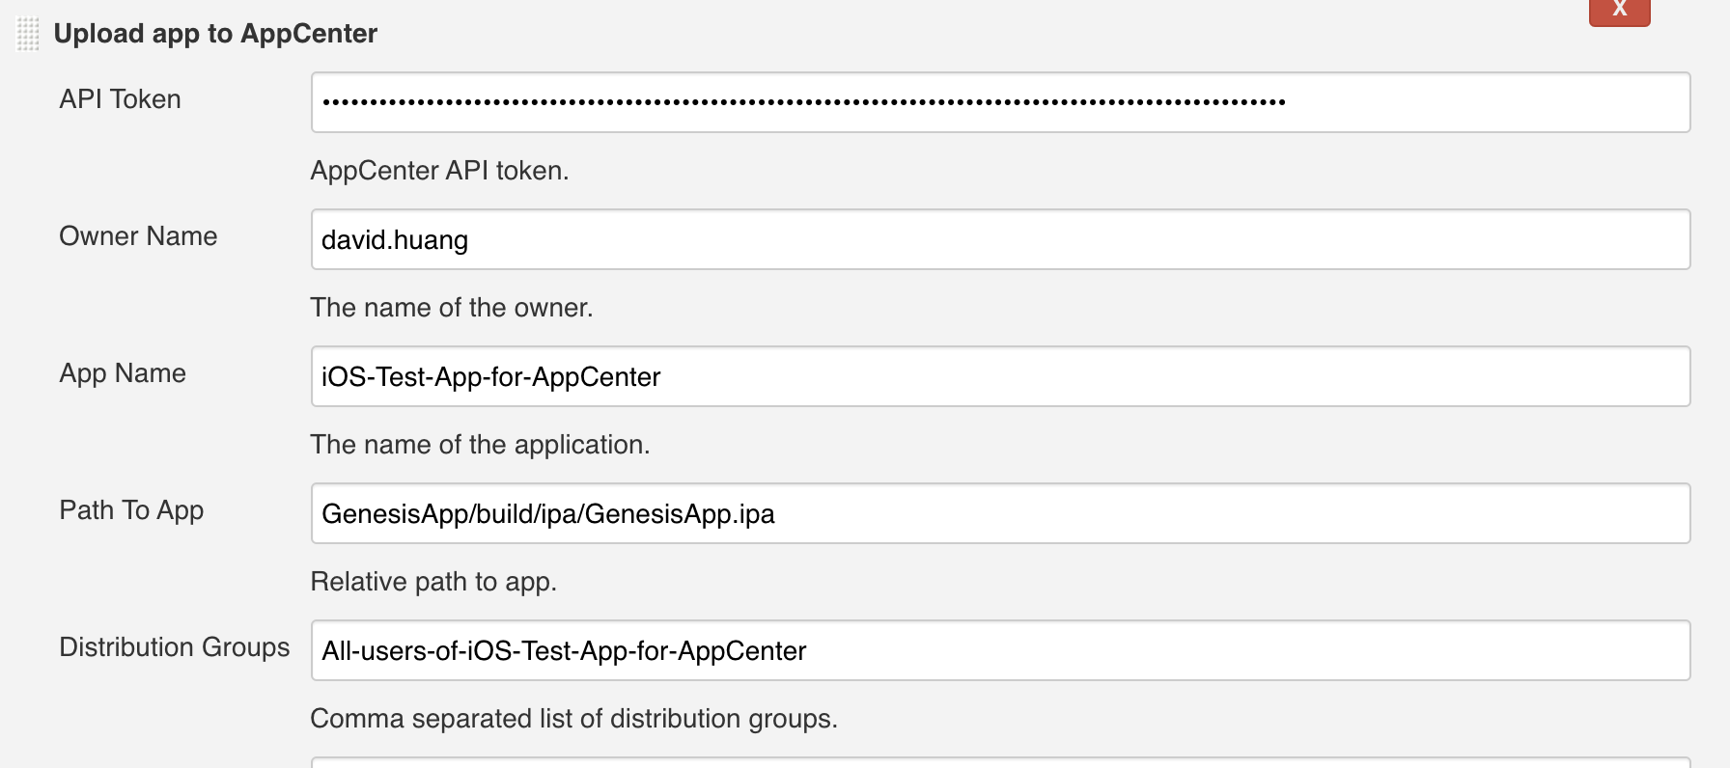Click the partially visible field below Distribution Groups

999,762
